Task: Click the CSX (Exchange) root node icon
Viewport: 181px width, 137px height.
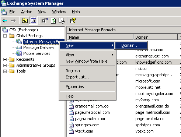Action: 5,30
